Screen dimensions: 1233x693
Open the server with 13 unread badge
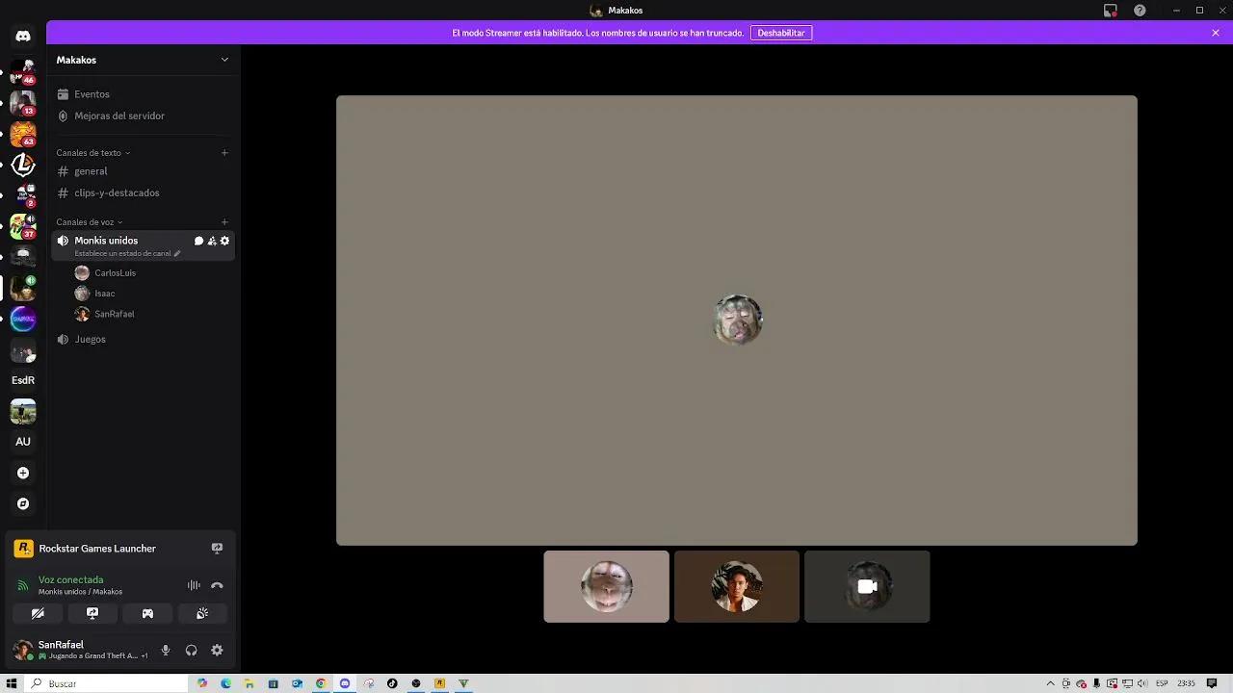pos(23,102)
